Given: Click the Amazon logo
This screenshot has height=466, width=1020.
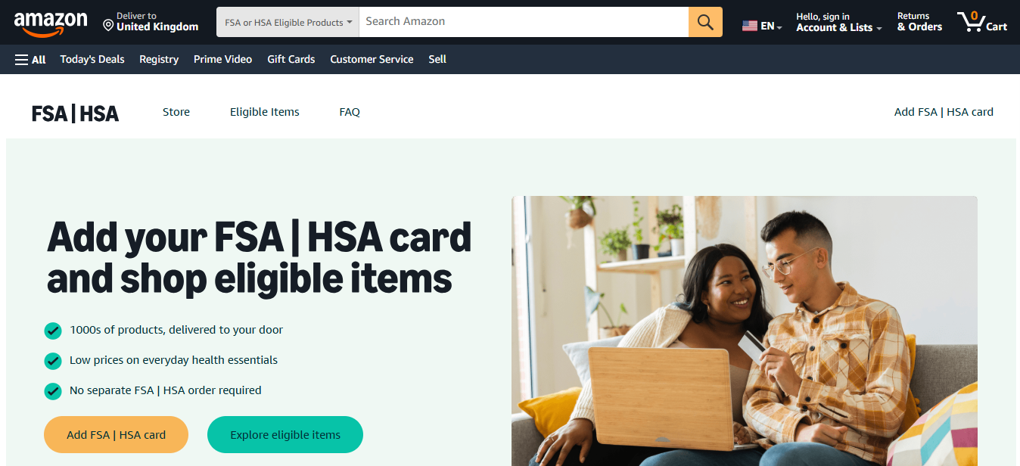Looking at the screenshot, I should [x=51, y=23].
